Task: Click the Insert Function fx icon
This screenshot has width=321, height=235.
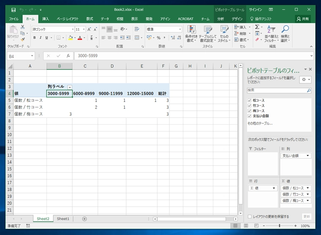Action: coord(68,56)
